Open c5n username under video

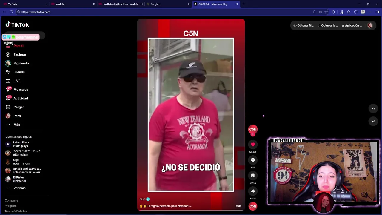point(142,199)
